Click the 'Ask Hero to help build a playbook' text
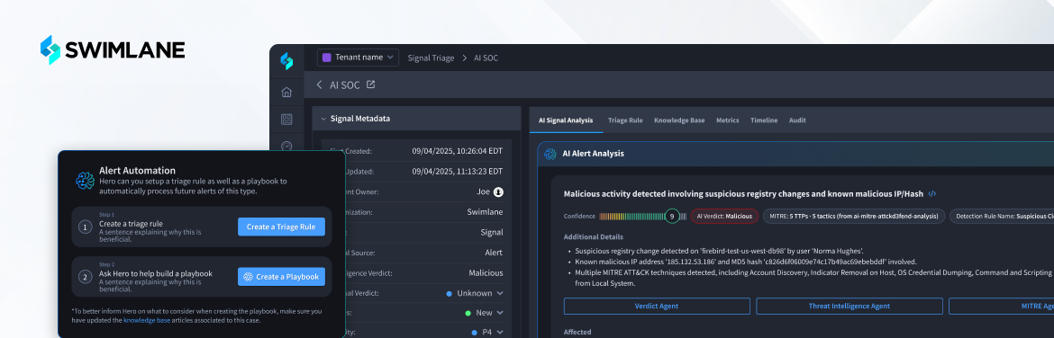 pyautogui.click(x=155, y=273)
